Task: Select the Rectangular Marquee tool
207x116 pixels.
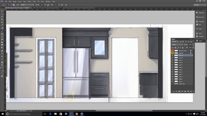Action: pyautogui.click(x=2, y=14)
